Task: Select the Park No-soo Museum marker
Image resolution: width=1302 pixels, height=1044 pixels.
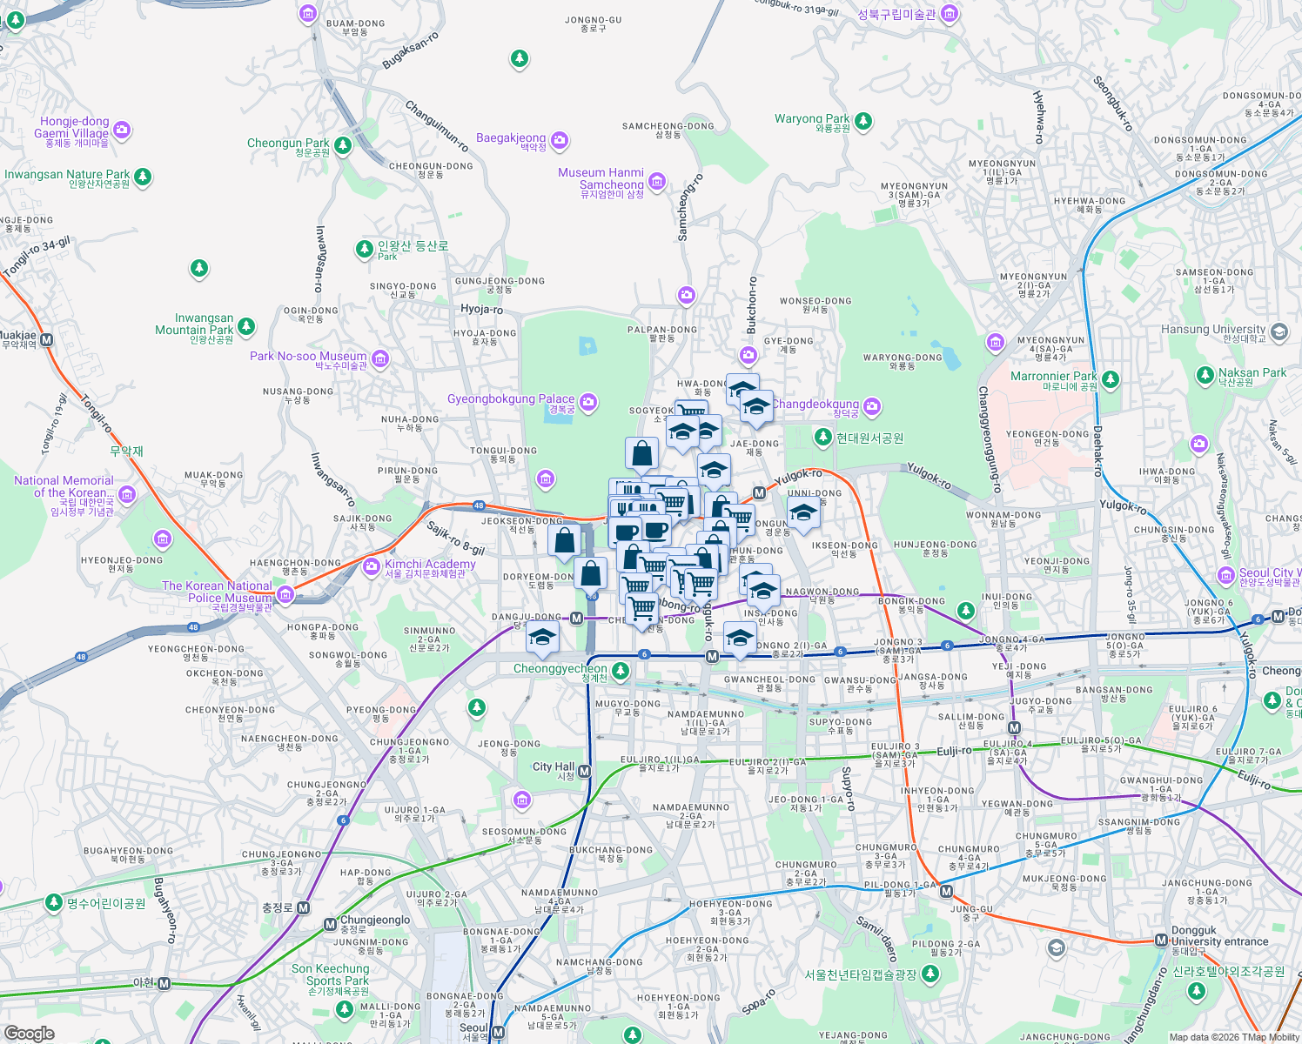Action: 379,358
